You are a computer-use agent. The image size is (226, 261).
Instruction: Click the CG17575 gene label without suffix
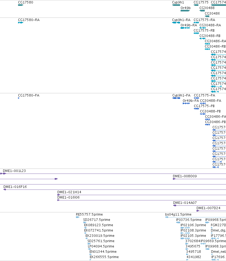click(201, 2)
